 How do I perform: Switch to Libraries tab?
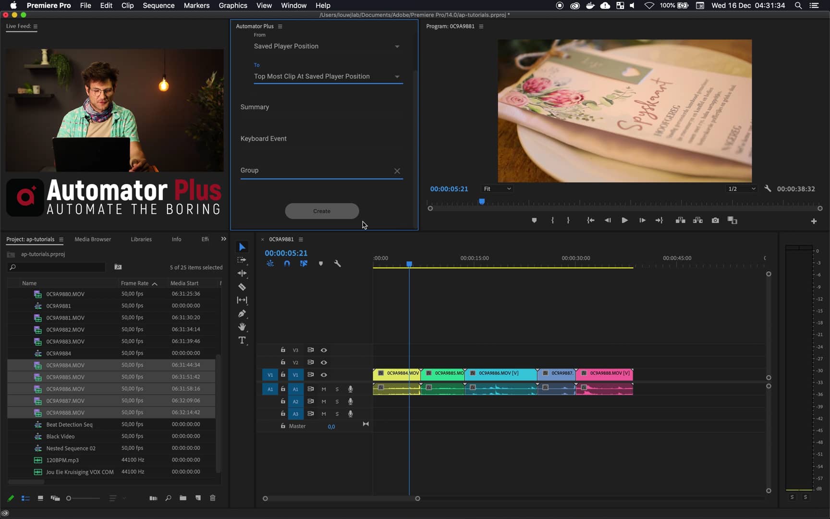(141, 239)
